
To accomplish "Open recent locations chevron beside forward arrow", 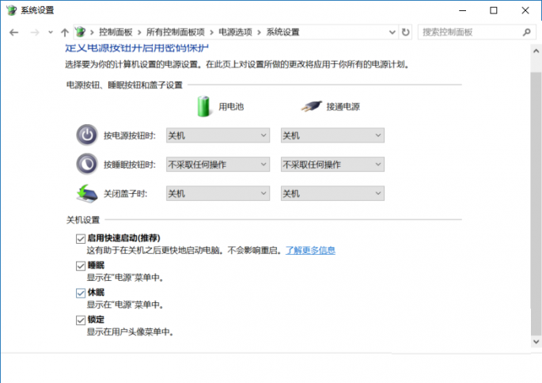I will pyautogui.click(x=51, y=32).
